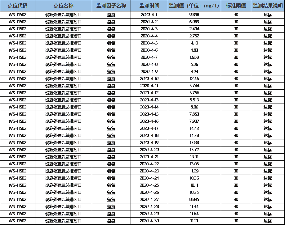Click the date cell 2020-4-27

tap(149, 199)
